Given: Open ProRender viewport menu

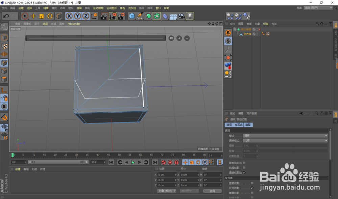Looking at the screenshot, I should pos(74,24).
